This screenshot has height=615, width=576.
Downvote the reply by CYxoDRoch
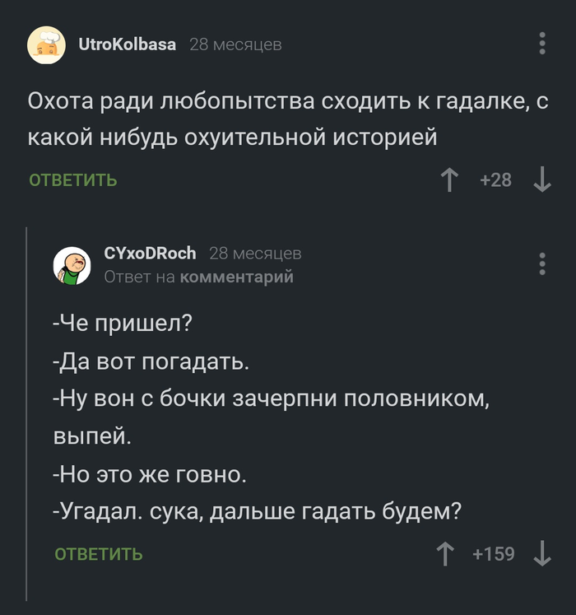pyautogui.click(x=542, y=554)
